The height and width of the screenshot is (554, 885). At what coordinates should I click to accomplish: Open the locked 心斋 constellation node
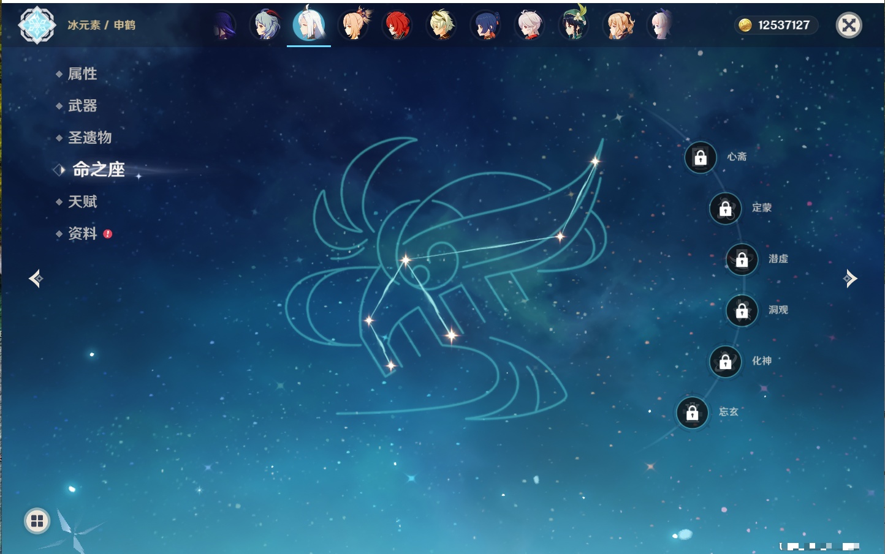click(x=701, y=157)
